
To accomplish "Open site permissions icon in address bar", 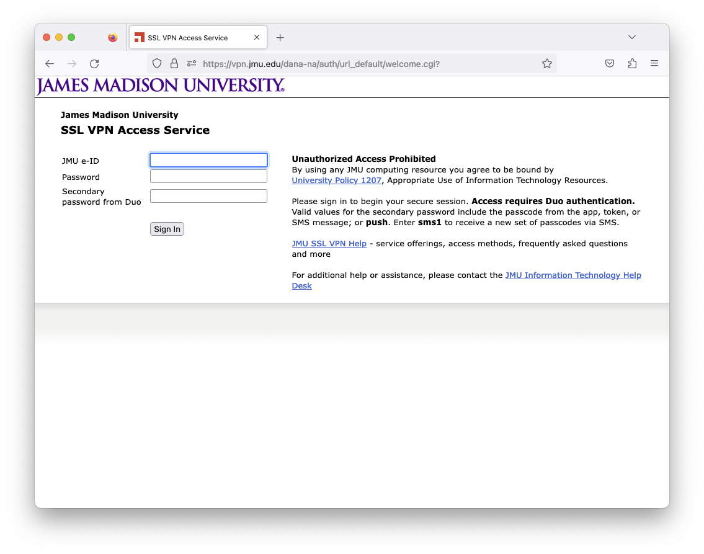I will [192, 64].
